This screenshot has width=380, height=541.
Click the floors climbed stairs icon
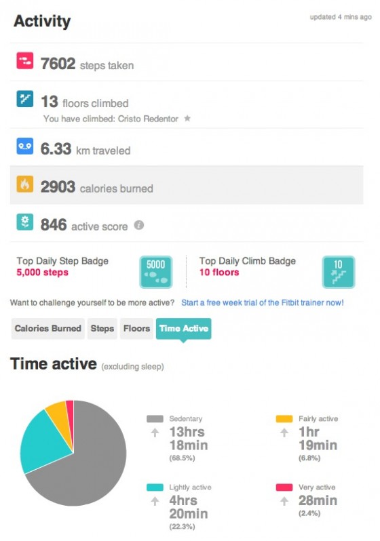[x=25, y=99]
